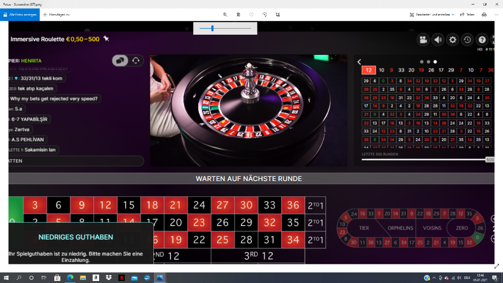Open Netflix from the Windows taskbar

121,277
